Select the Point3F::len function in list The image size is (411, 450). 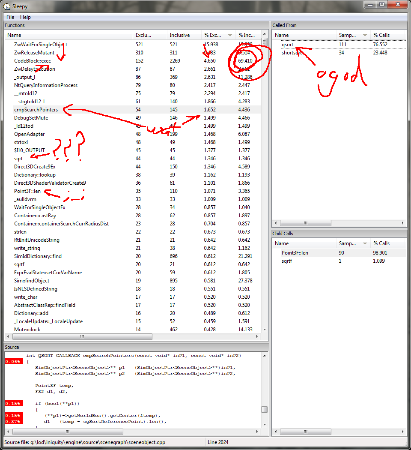click(x=27, y=191)
